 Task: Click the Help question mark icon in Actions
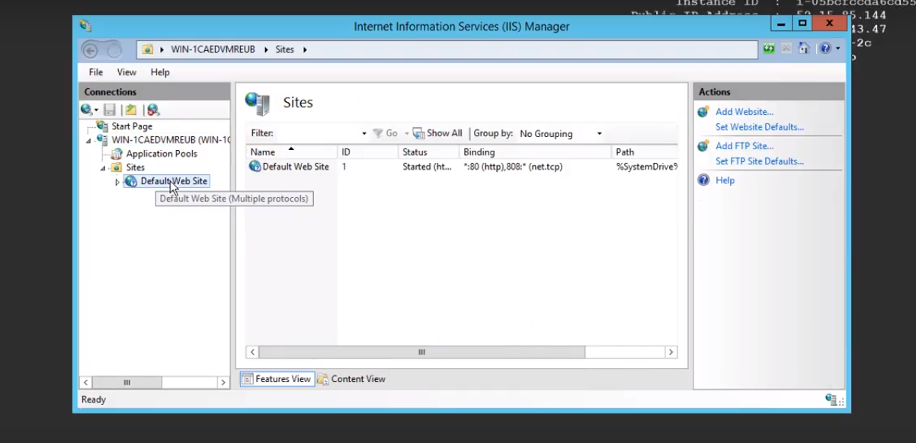(x=703, y=180)
